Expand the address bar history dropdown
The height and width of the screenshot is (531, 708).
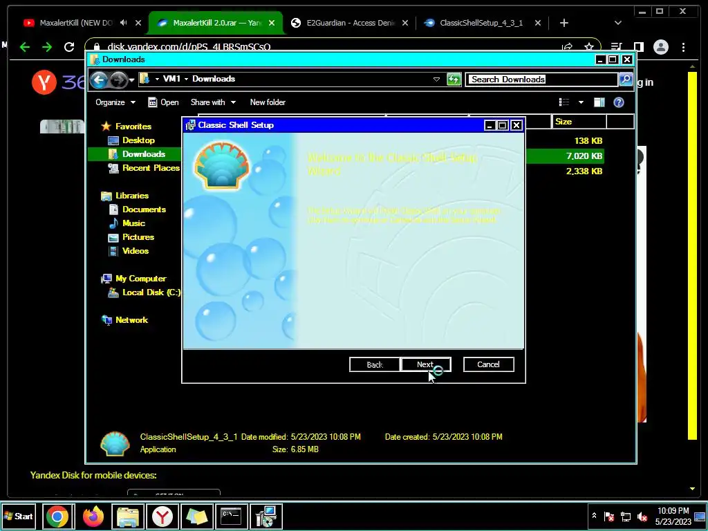click(436, 80)
